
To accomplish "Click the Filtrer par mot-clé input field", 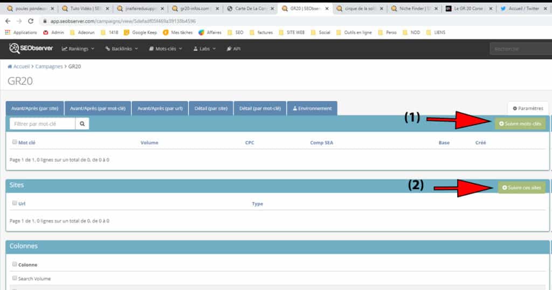I will coord(42,123).
